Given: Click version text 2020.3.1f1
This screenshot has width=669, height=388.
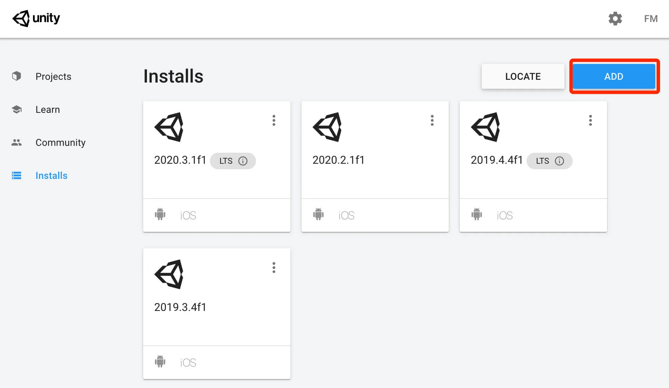Looking at the screenshot, I should click(x=180, y=160).
